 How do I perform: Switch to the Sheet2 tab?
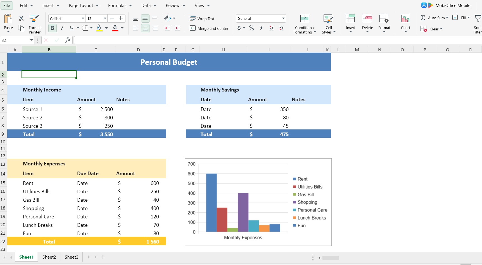coord(49,257)
